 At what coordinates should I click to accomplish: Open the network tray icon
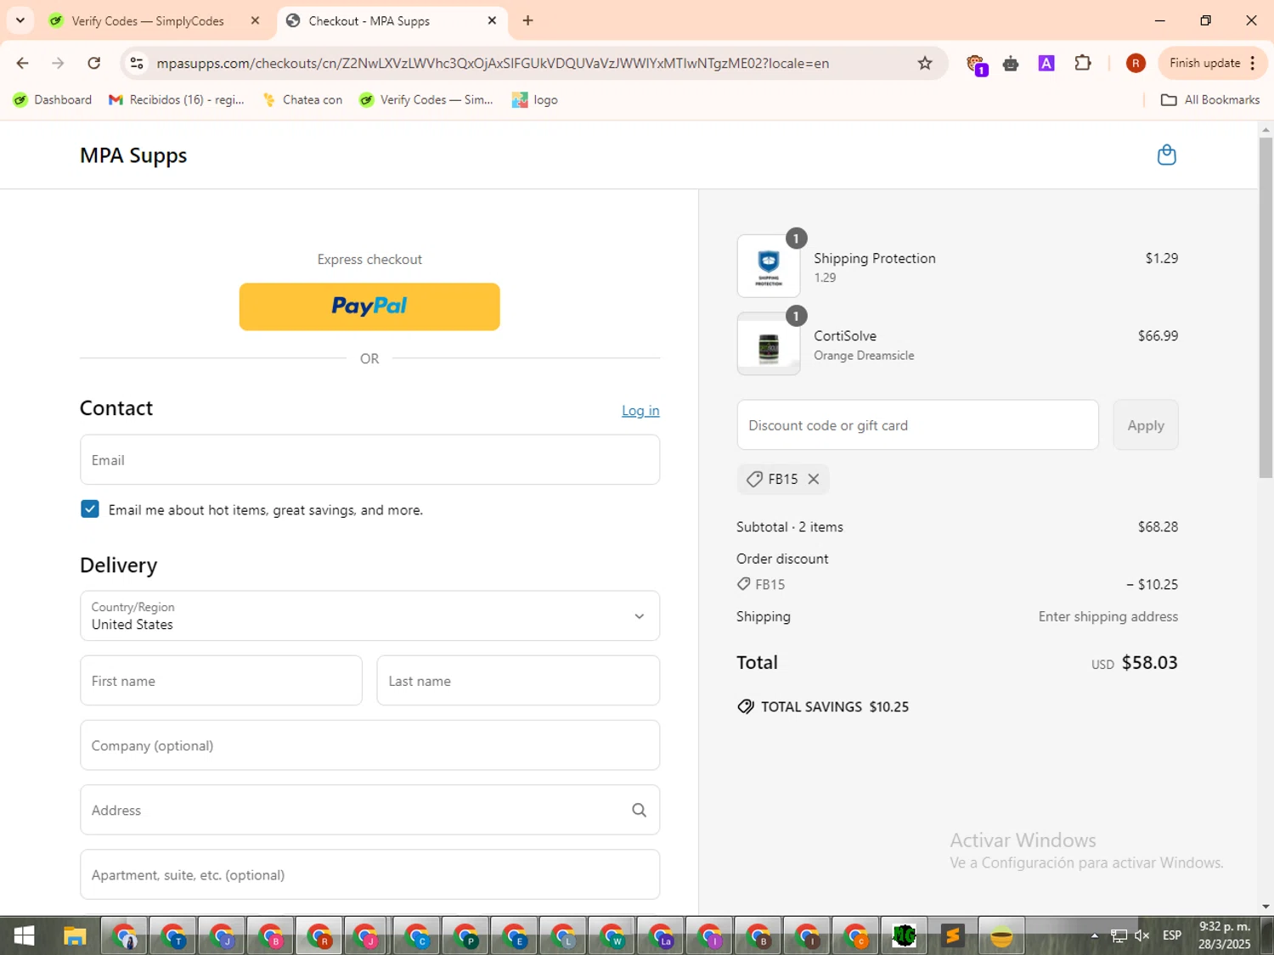pyautogui.click(x=1119, y=935)
